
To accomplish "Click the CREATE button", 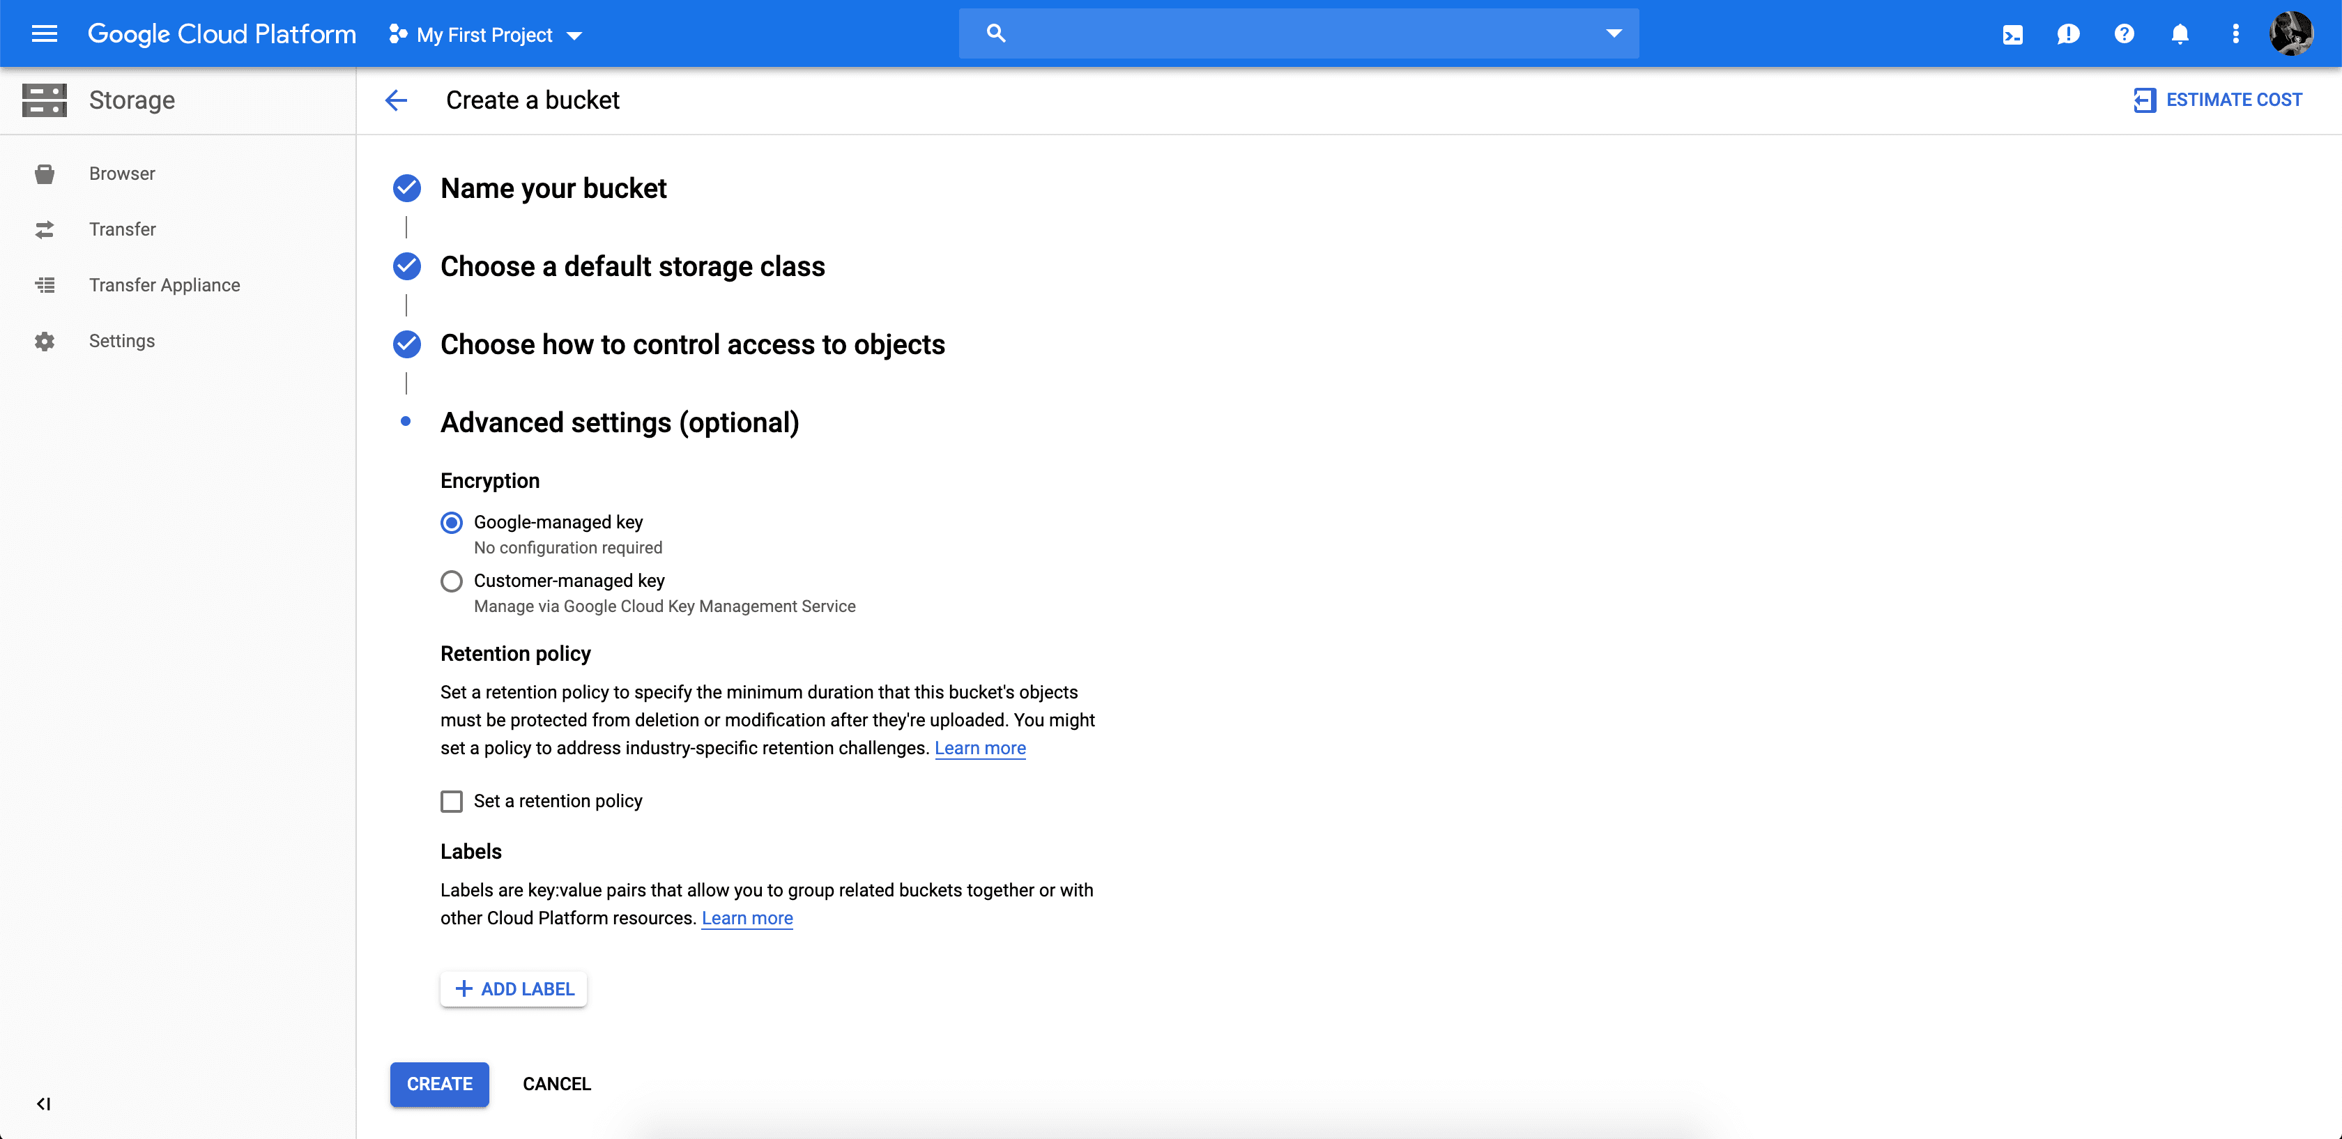I will (x=439, y=1083).
